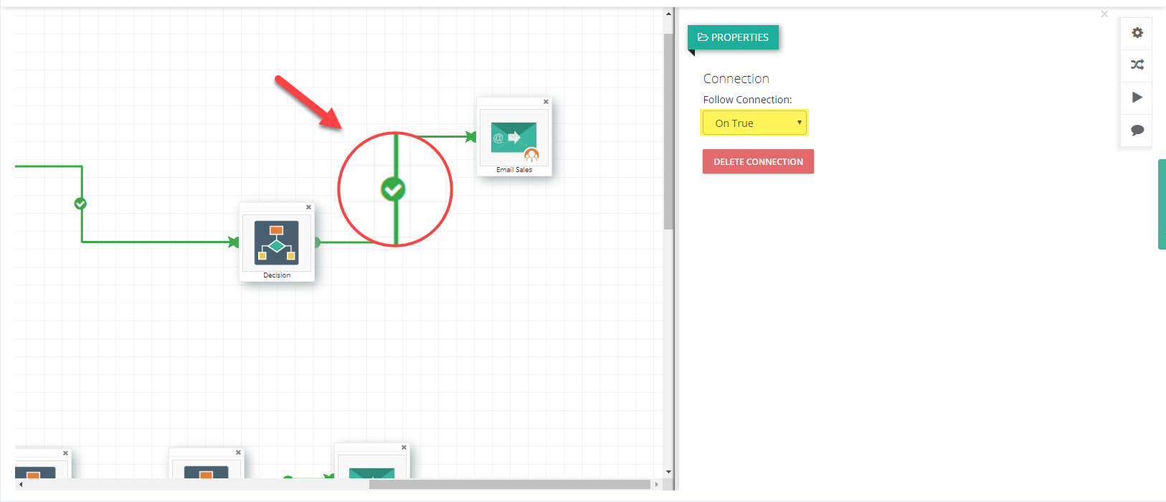The height and width of the screenshot is (502, 1166).
Task: Remove the Decision node using its x
Action: click(x=309, y=207)
